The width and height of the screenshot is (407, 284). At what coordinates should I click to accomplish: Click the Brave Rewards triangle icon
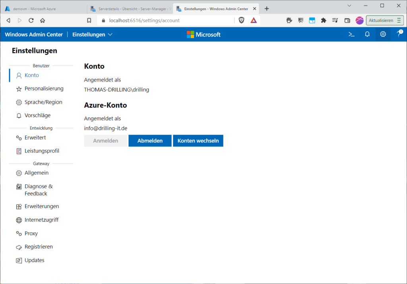point(254,20)
